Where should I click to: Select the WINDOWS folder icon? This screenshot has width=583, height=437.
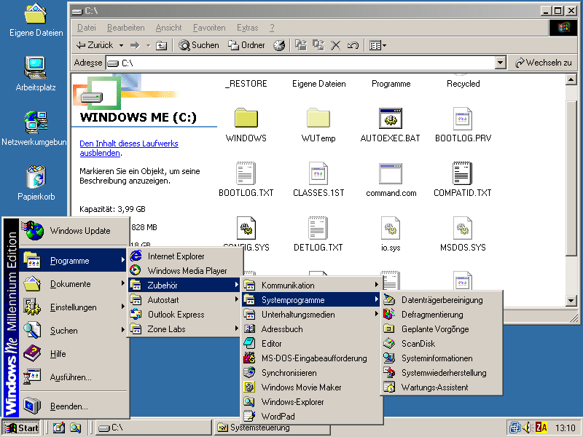246,119
